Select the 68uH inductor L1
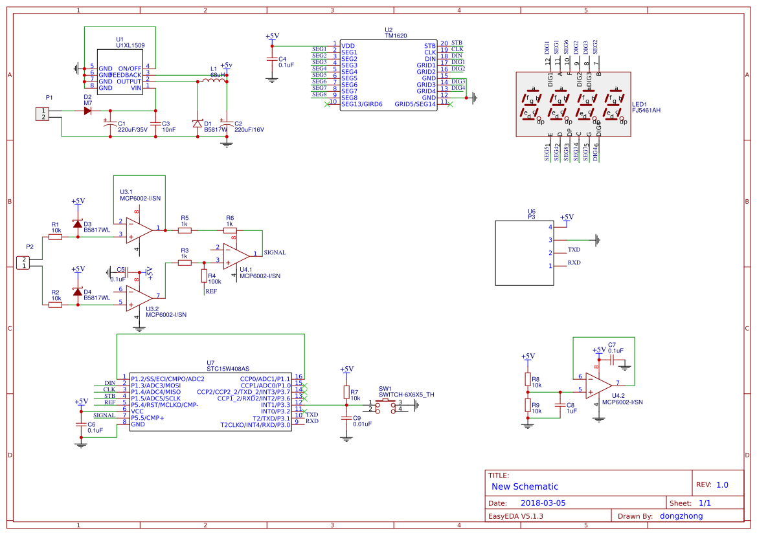 point(214,81)
